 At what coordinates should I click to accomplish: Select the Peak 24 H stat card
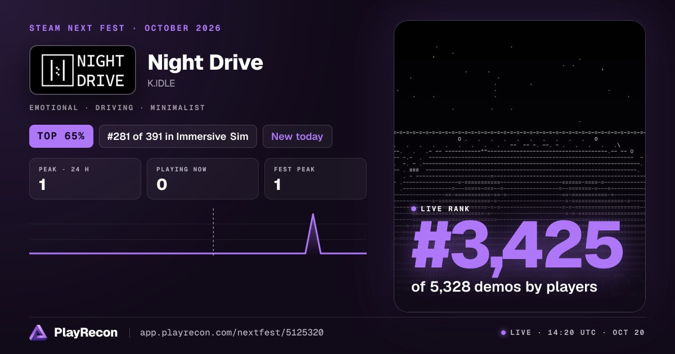(x=85, y=179)
